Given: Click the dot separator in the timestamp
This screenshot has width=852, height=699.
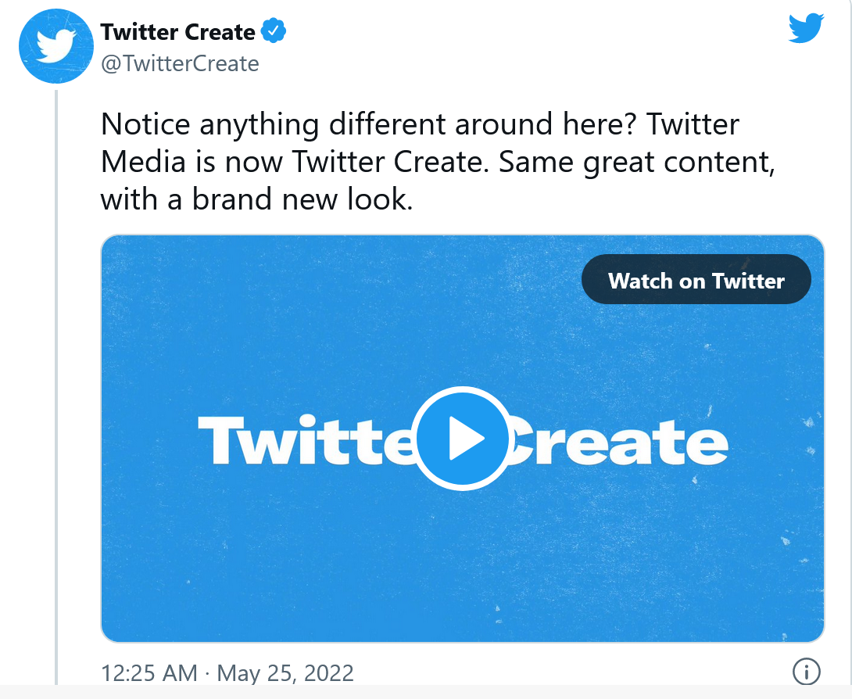Looking at the screenshot, I should pos(207,672).
